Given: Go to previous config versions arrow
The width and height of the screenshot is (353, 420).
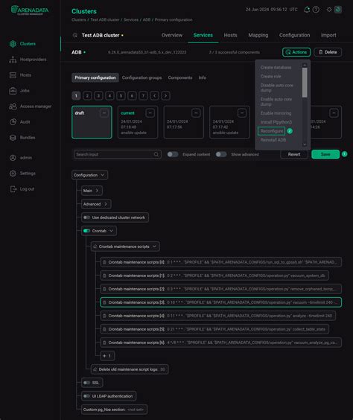Looking at the screenshot, I should [155, 95].
